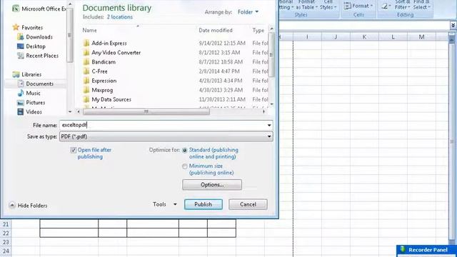
Task: Select Minimum size radio button
Action: click(x=184, y=166)
